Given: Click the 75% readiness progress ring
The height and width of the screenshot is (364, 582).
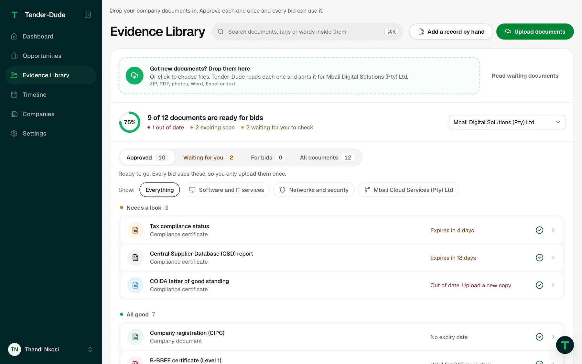Looking at the screenshot, I should tap(130, 122).
